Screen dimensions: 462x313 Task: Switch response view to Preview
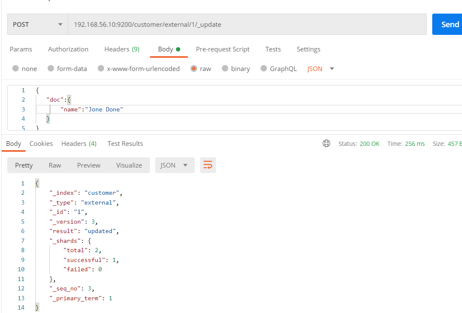(x=89, y=165)
